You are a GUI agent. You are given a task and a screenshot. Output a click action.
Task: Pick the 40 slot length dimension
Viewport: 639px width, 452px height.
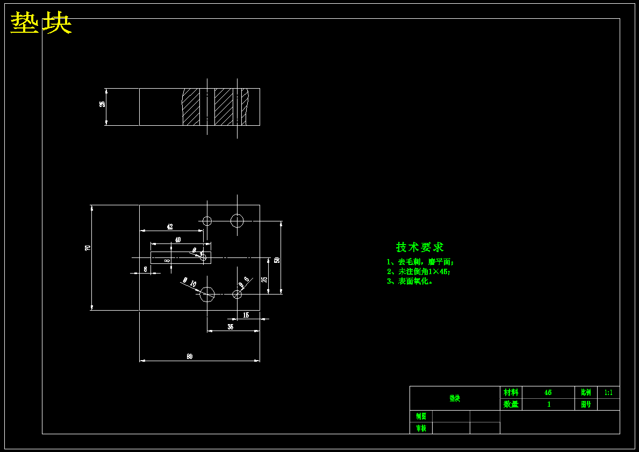(x=178, y=240)
